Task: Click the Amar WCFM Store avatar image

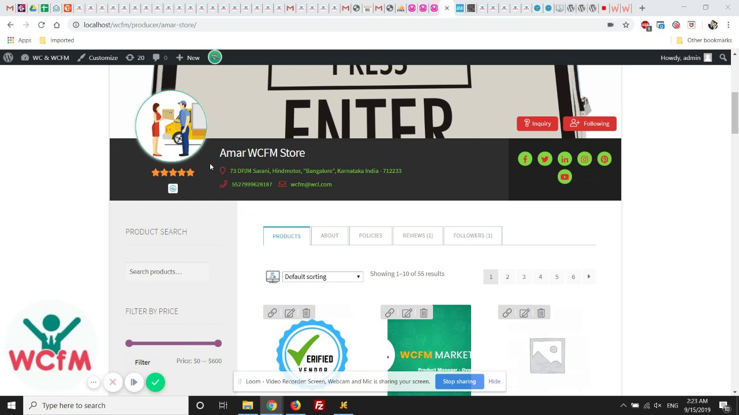Action: point(171,126)
